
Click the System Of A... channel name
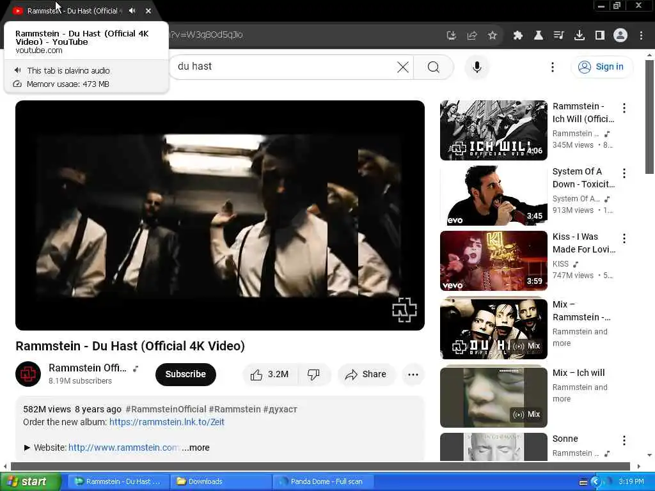point(576,199)
